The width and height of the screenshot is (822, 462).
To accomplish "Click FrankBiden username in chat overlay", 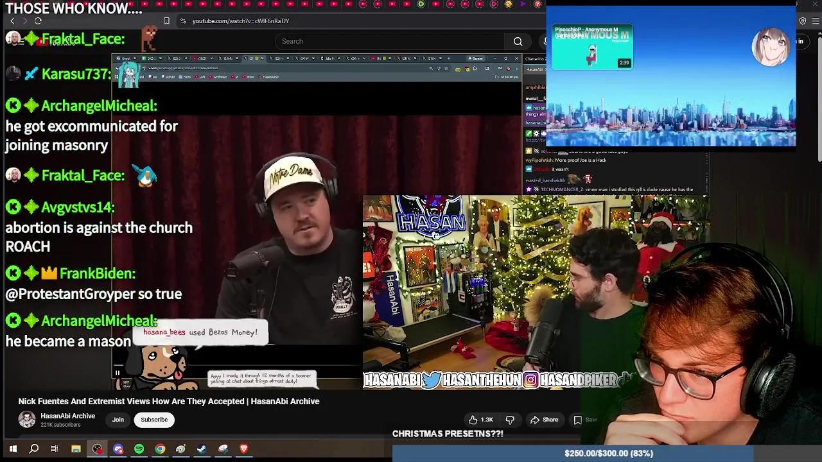I will point(97,273).
